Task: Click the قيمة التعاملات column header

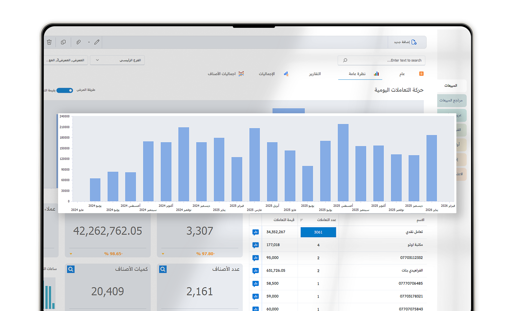Action: pos(284,220)
